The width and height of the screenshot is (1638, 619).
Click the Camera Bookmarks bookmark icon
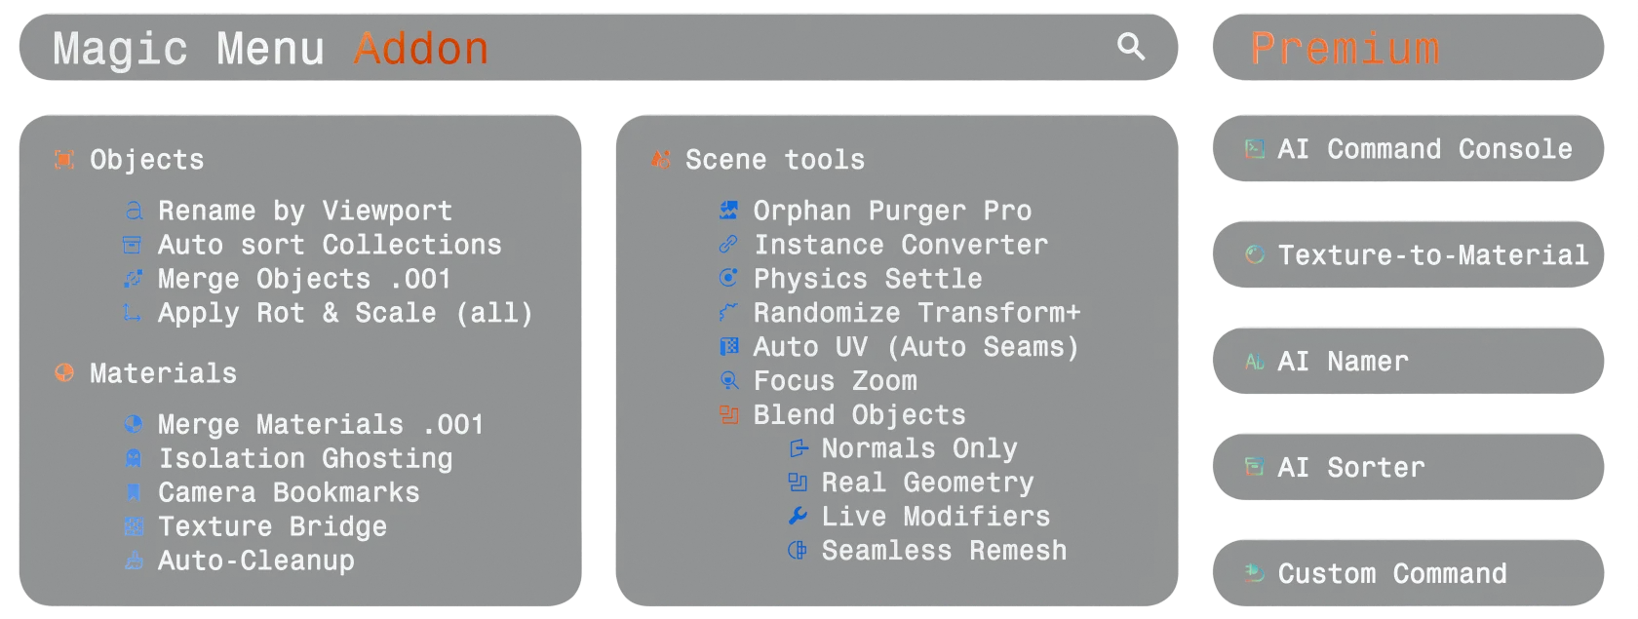click(x=134, y=492)
